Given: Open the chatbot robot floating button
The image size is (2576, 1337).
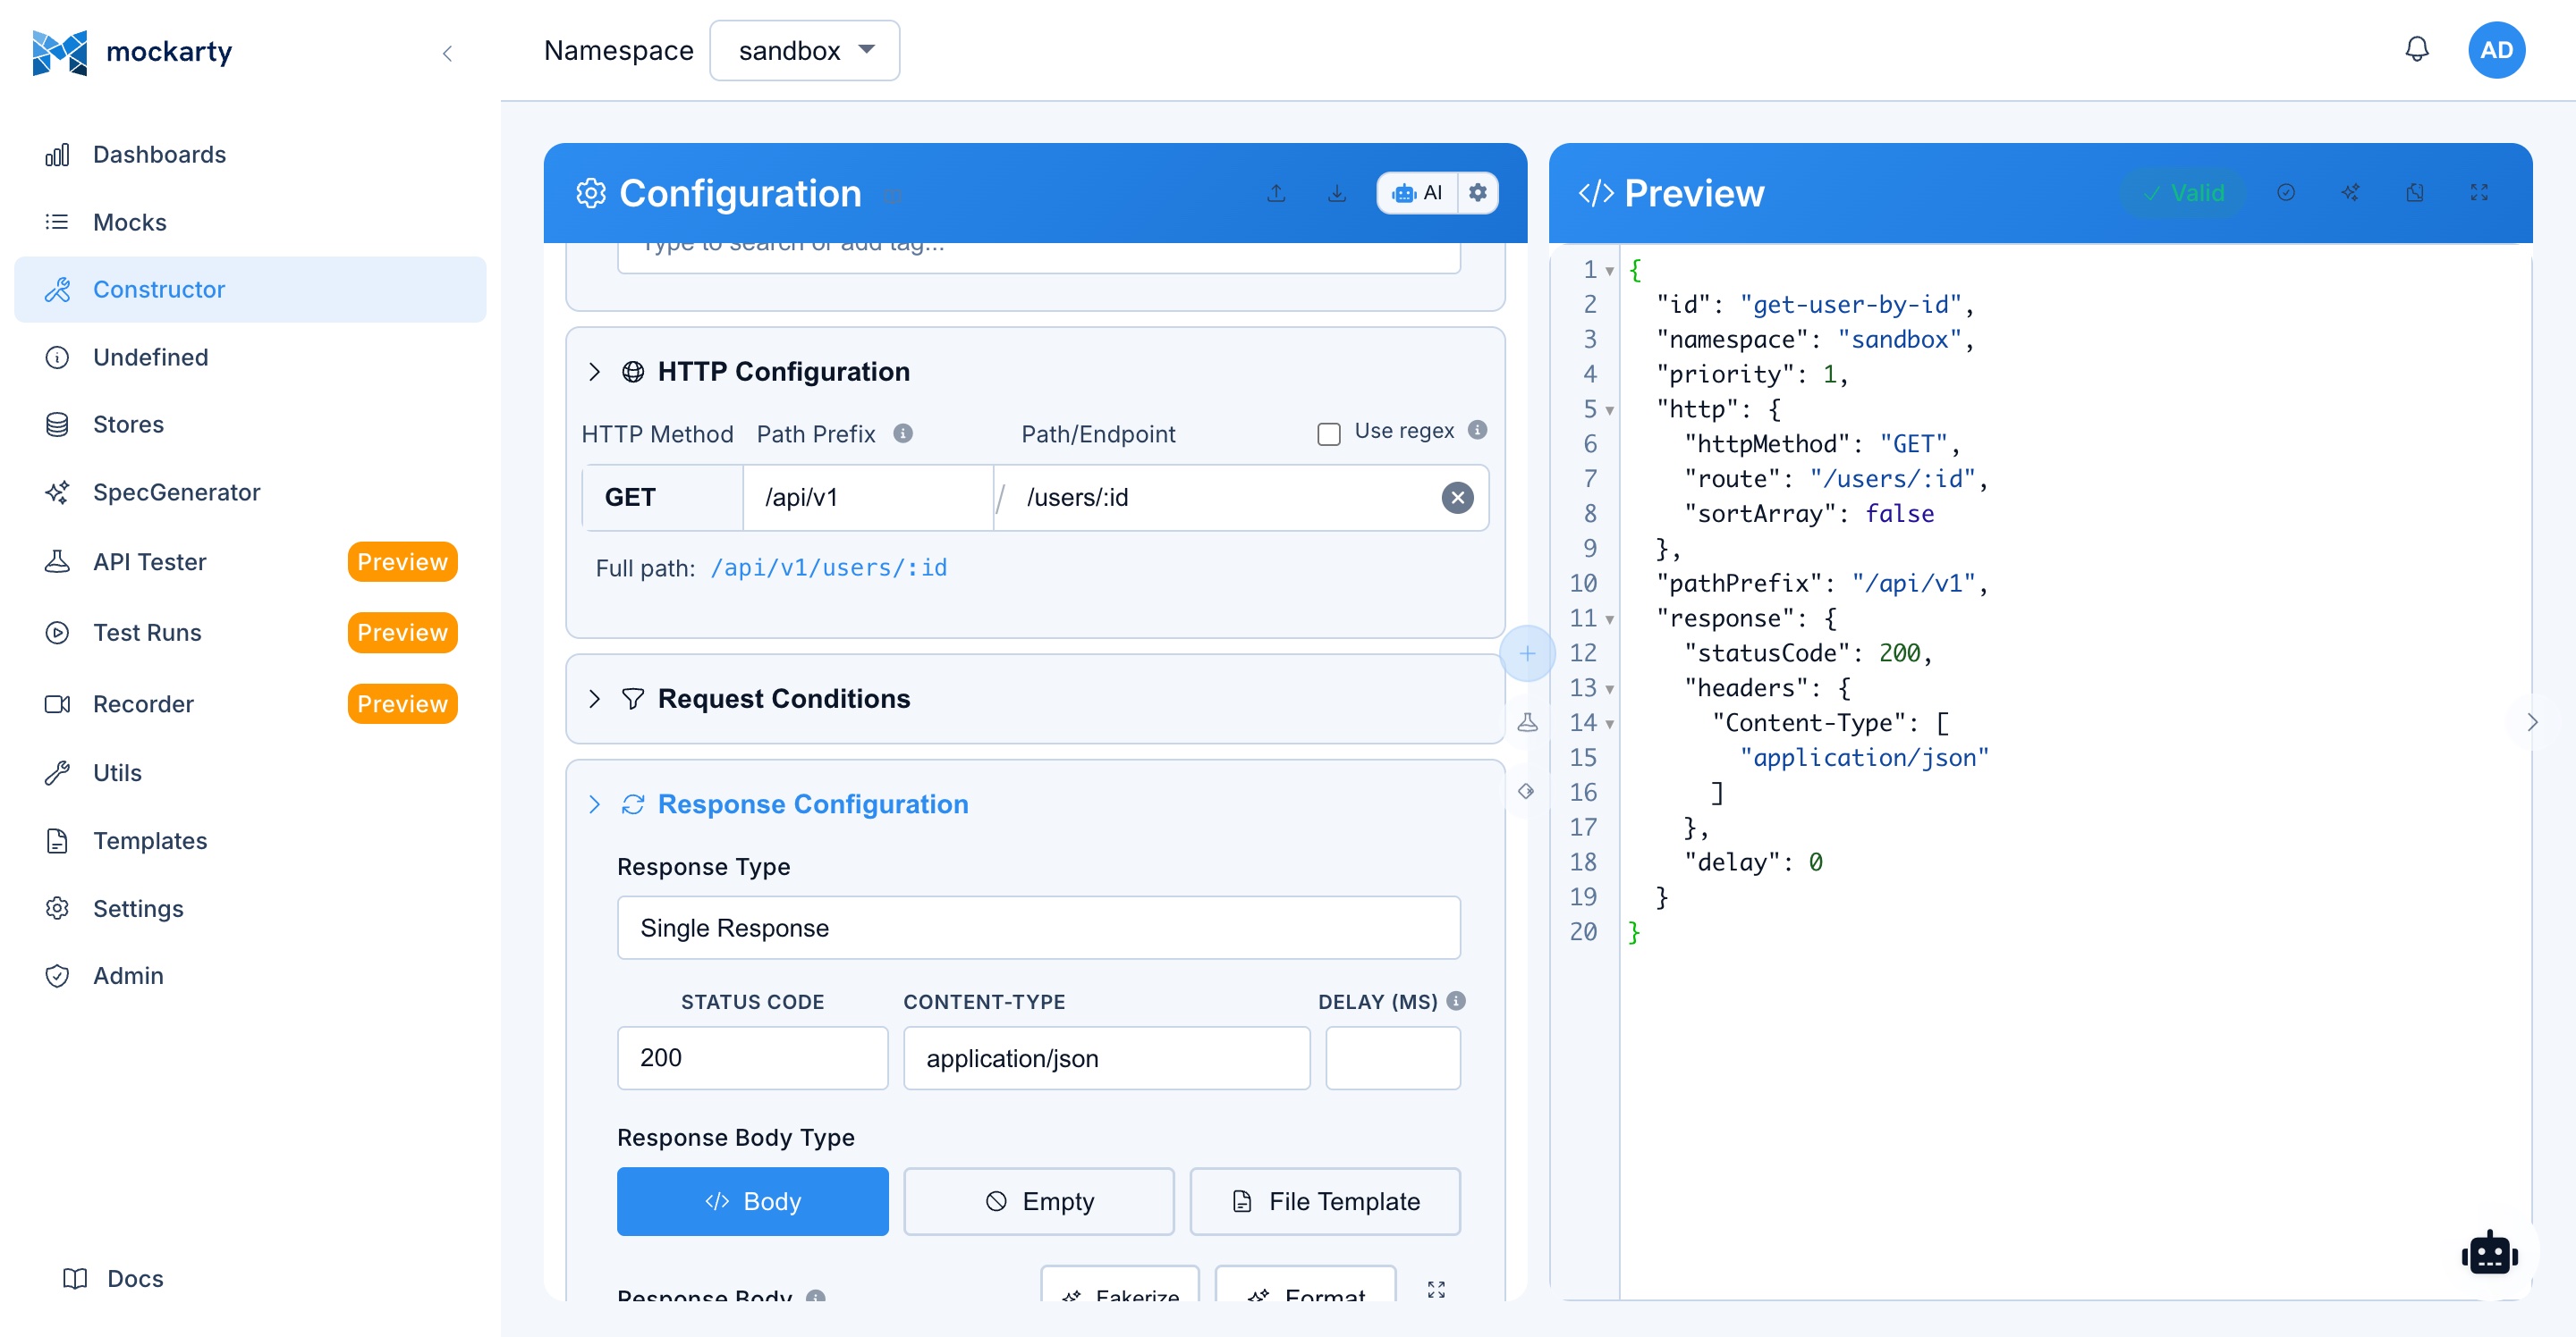Looking at the screenshot, I should 2489,1254.
